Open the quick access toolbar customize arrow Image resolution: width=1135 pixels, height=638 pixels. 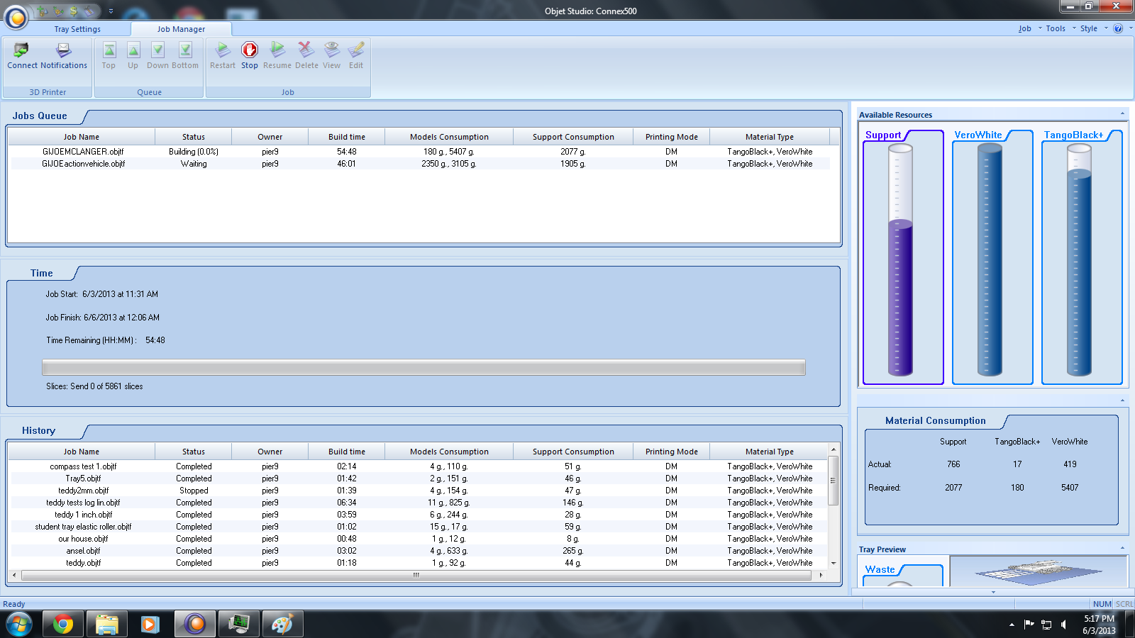tap(111, 11)
